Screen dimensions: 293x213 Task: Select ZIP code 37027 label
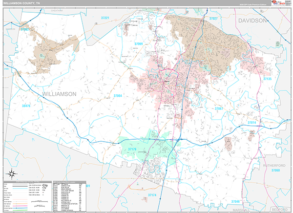click(213, 18)
